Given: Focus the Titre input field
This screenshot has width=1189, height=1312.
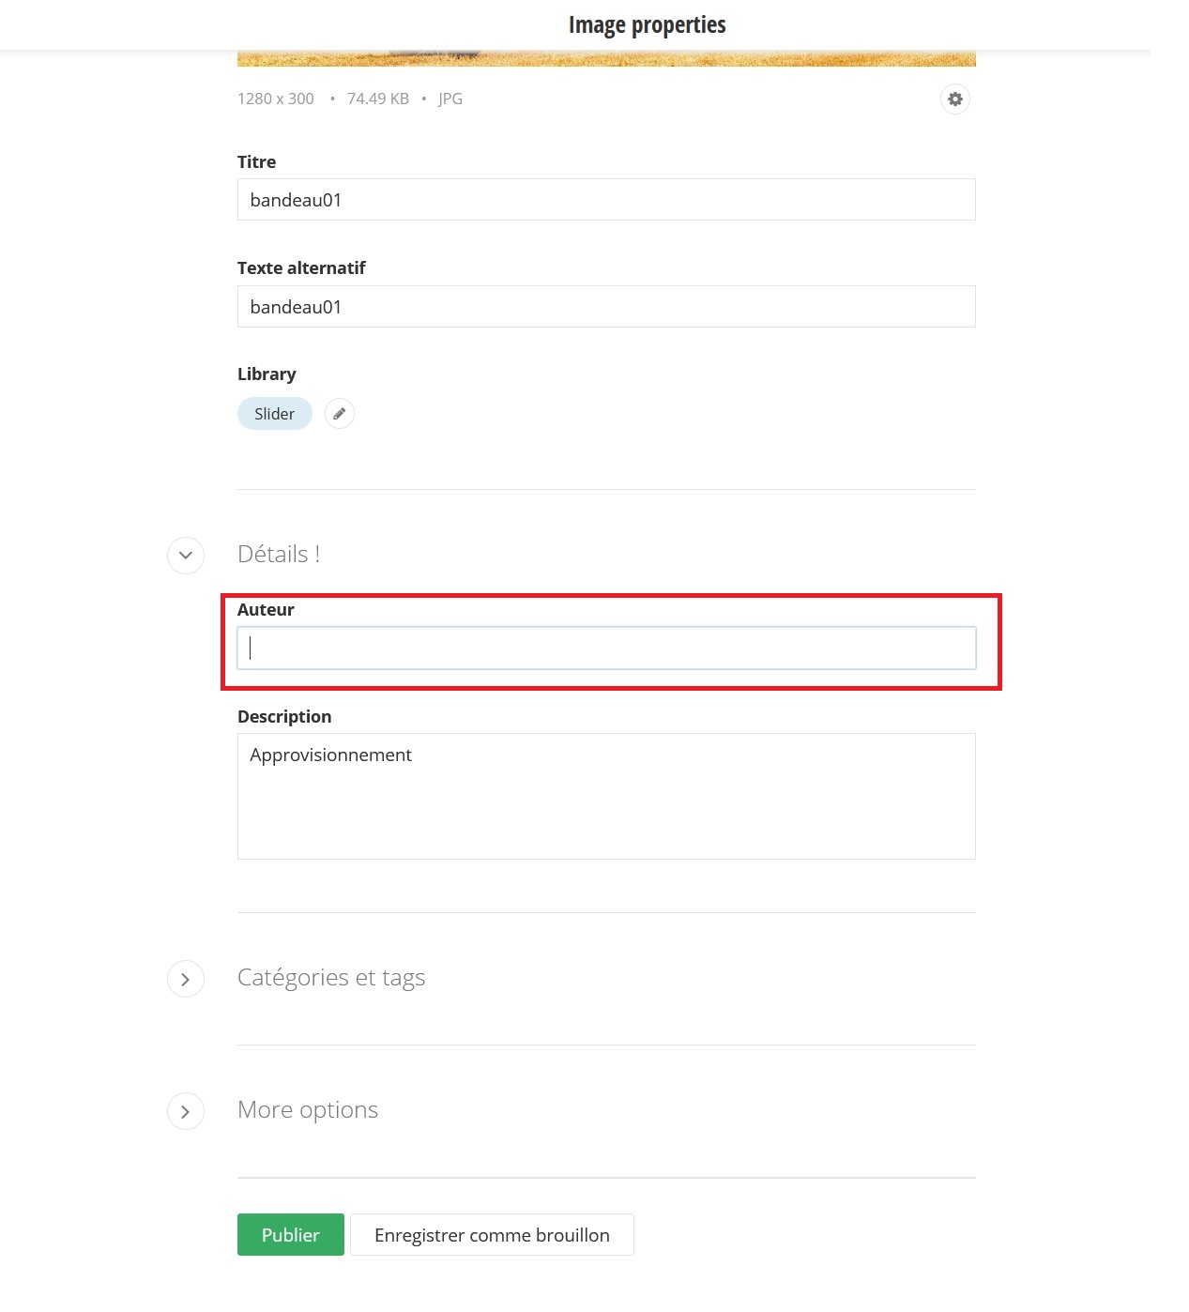Looking at the screenshot, I should pyautogui.click(x=605, y=200).
